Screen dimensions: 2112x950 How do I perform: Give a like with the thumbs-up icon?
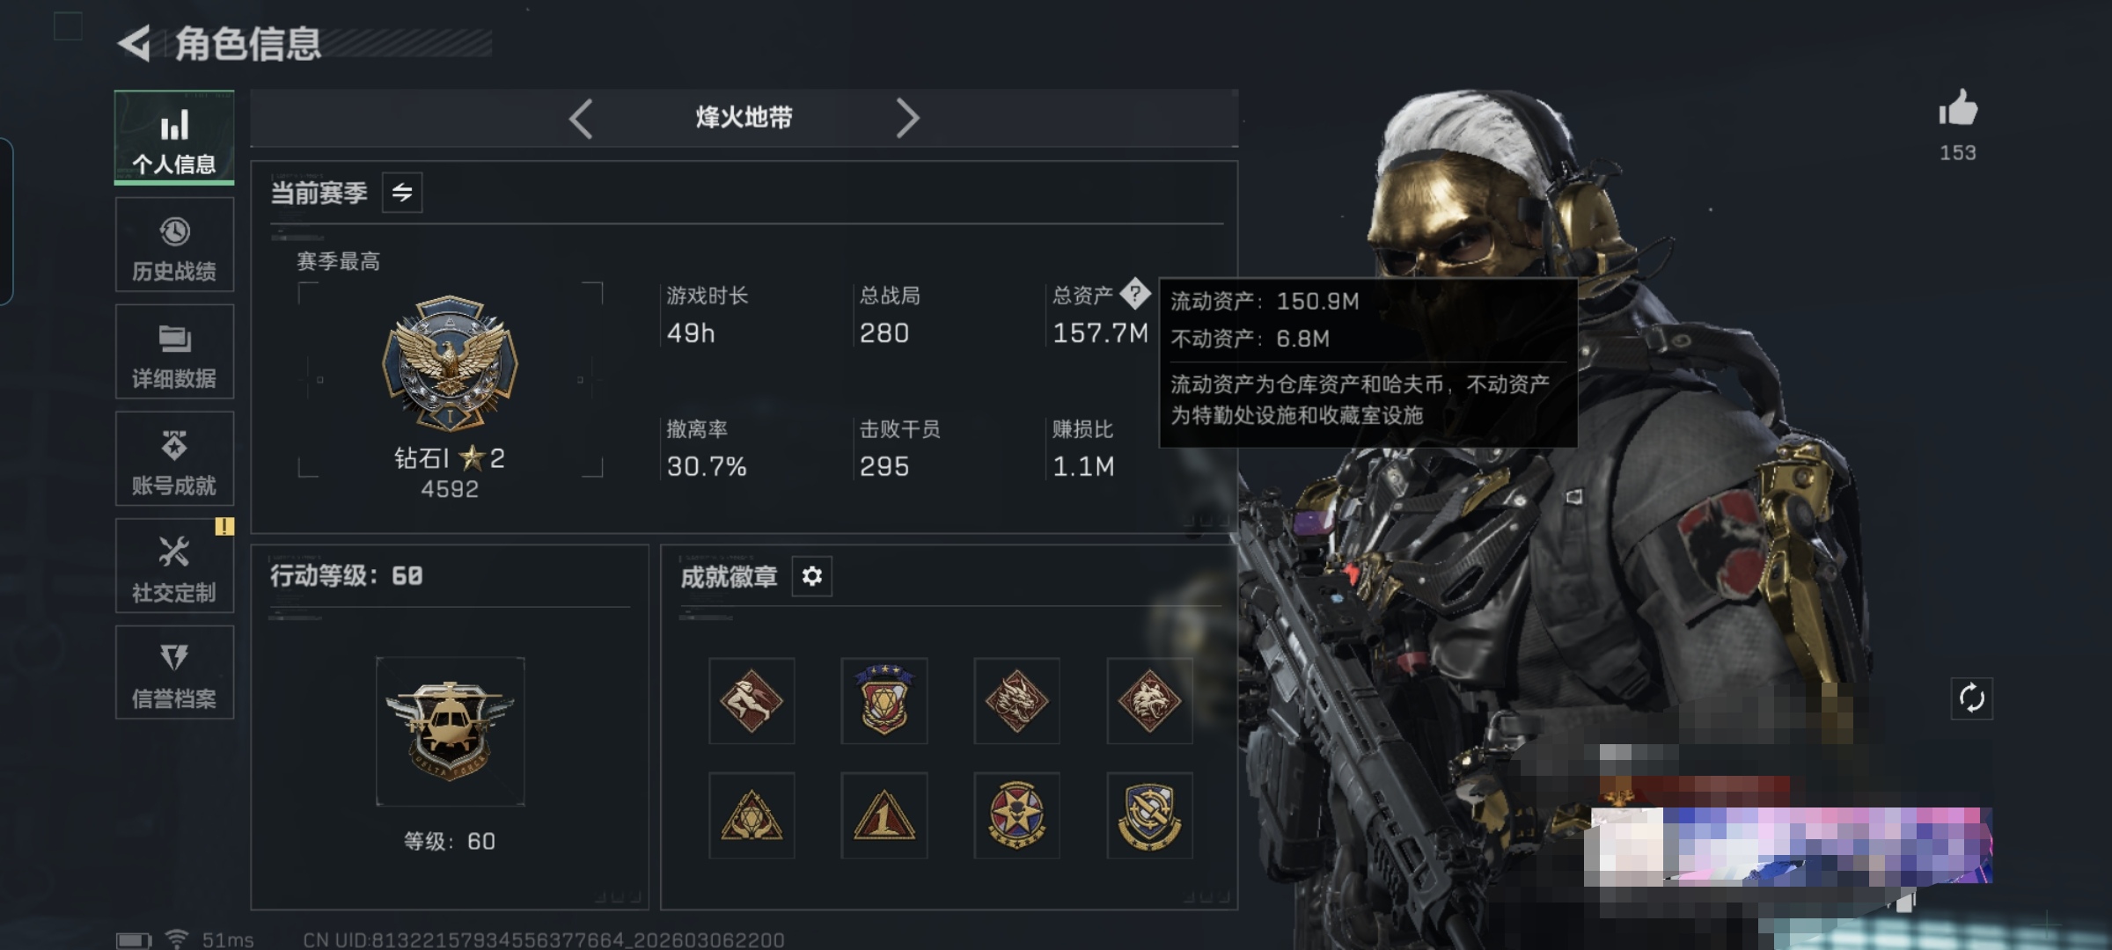1958,109
